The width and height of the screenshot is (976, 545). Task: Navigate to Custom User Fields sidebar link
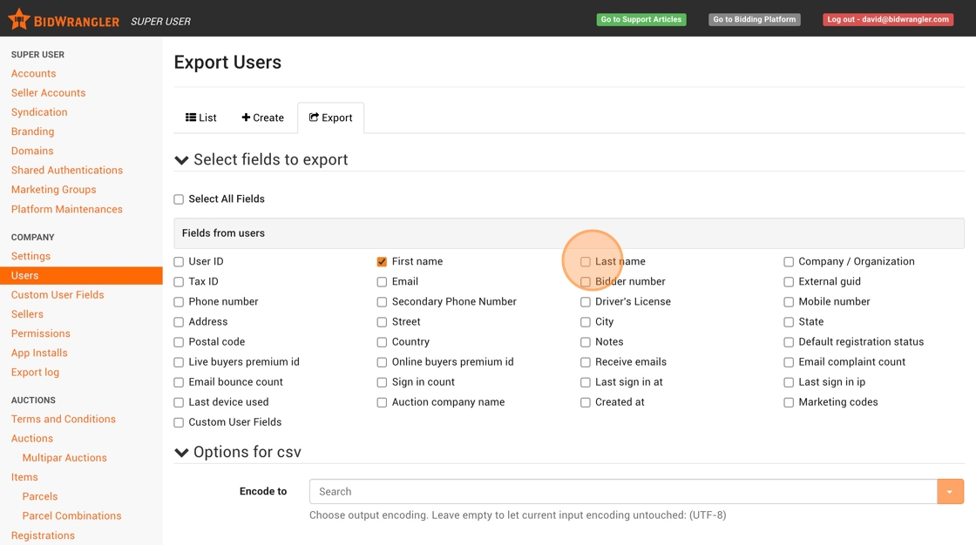(x=58, y=295)
